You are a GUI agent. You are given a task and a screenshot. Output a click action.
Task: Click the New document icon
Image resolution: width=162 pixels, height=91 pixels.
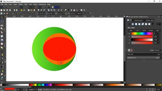coord(1,10)
